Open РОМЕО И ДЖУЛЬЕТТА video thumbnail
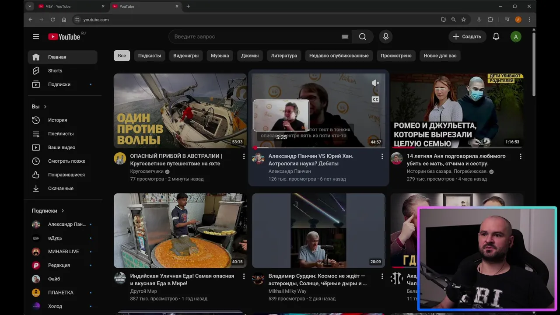This screenshot has width=560, height=315. click(x=457, y=111)
